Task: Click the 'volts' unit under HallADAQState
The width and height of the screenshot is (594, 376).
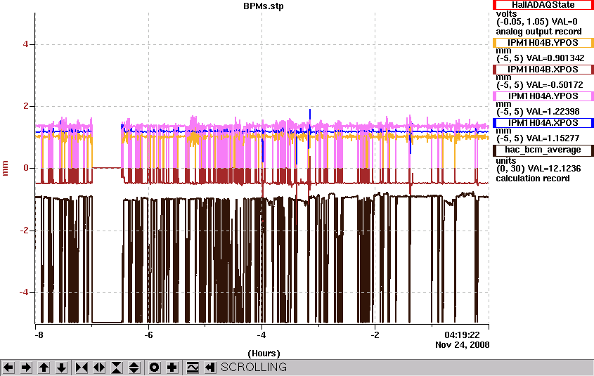Action: (506, 14)
